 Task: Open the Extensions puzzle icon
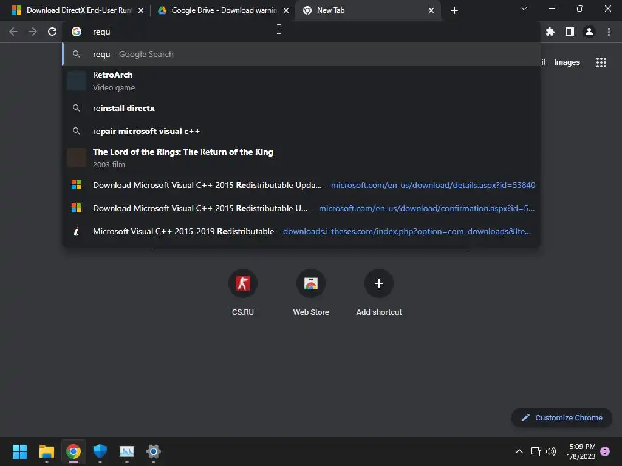[550, 32]
